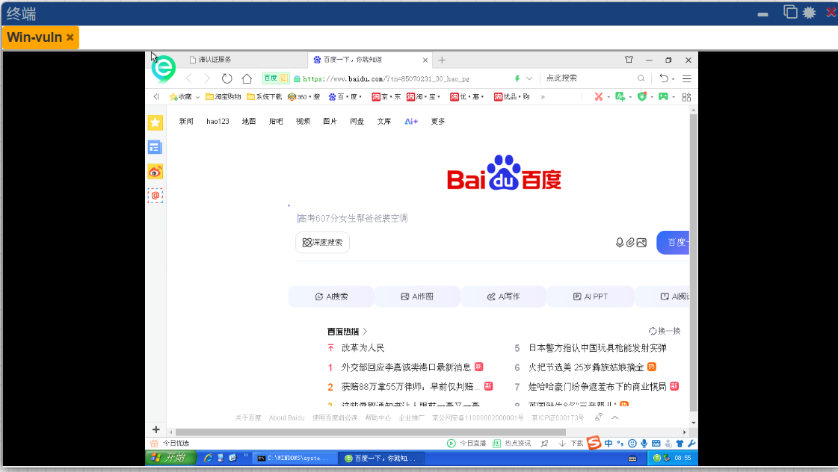
Task: Go to browser home page
Action: point(247,78)
